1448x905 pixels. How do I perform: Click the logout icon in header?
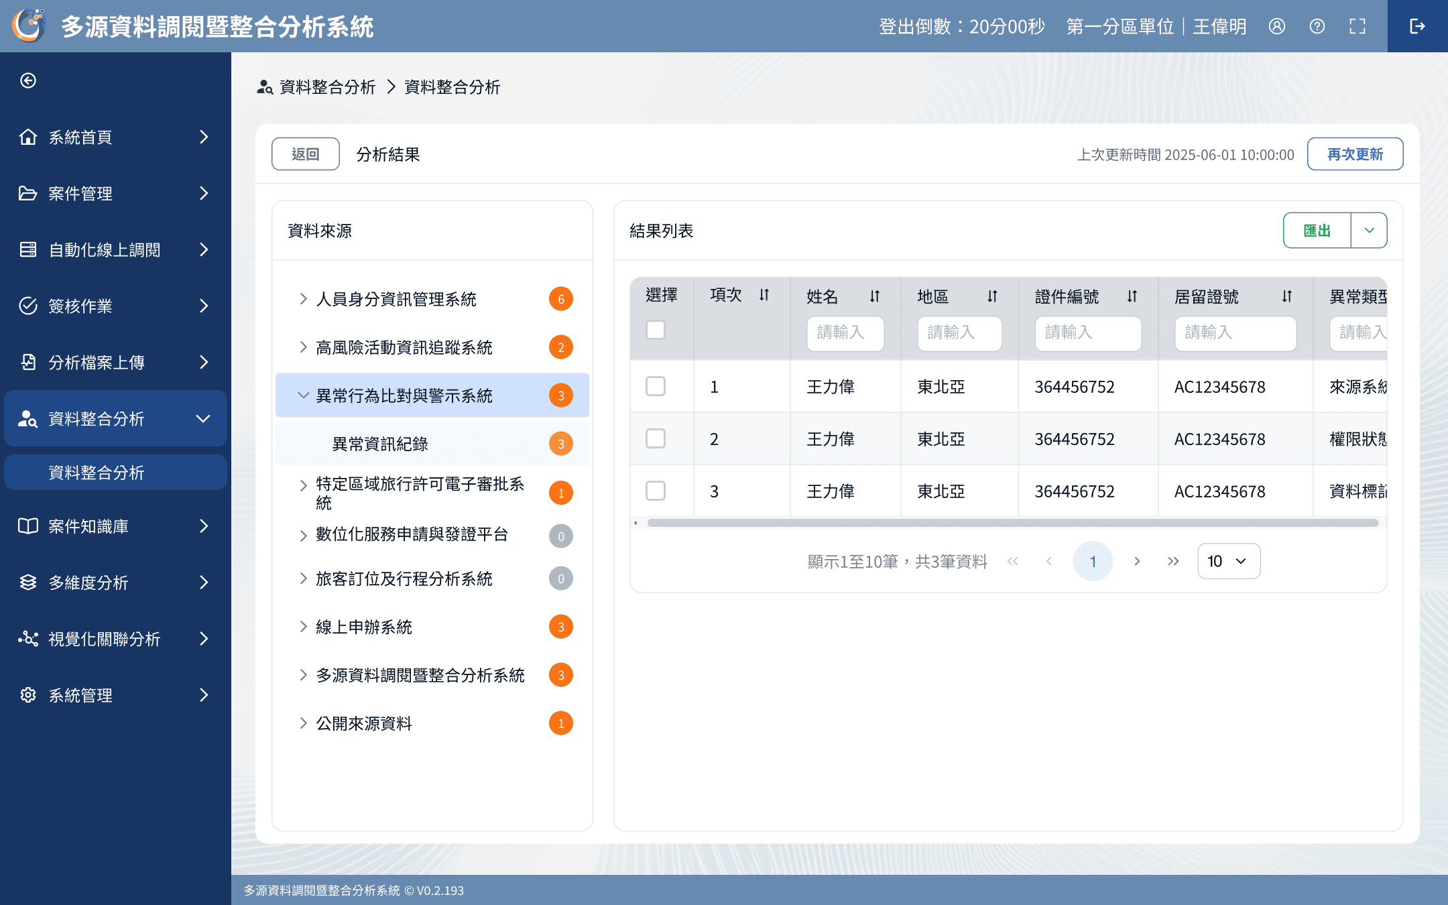tap(1417, 26)
